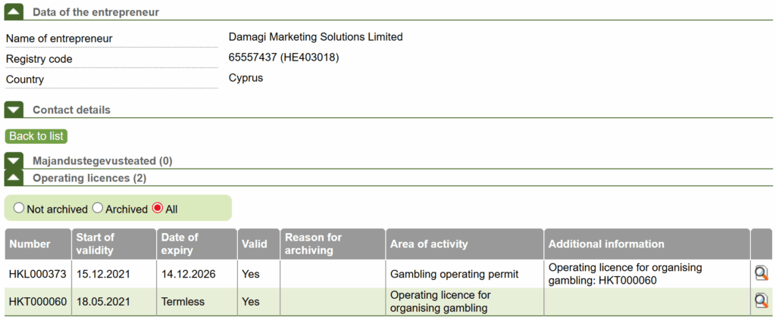
Task: Click the Back to list button
Action: pyautogui.click(x=36, y=136)
